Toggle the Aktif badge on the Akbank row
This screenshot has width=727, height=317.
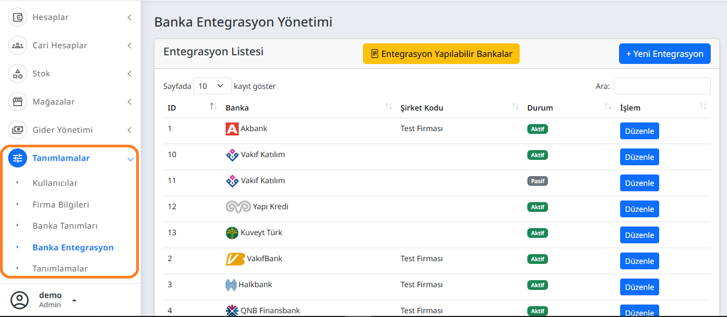click(x=537, y=129)
